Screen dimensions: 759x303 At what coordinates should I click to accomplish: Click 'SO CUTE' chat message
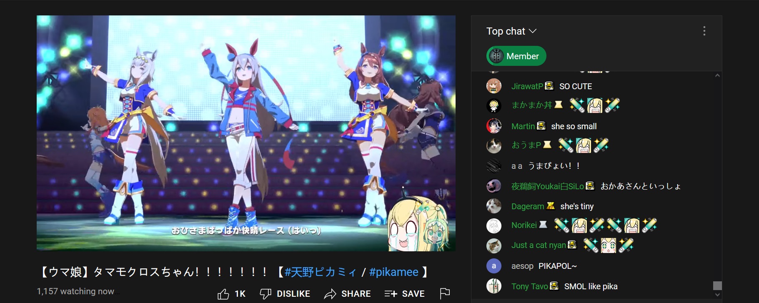pos(576,86)
